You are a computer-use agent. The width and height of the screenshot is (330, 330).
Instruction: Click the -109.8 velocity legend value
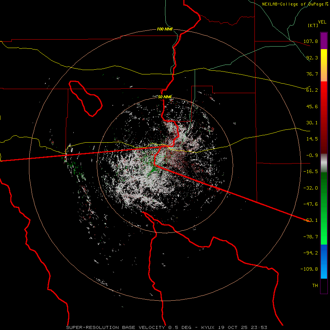309,269
